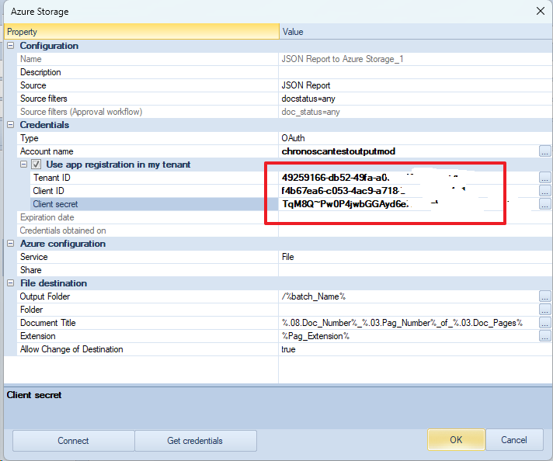The height and width of the screenshot is (461, 553).
Task: Collapse the Configuration section
Action: [11, 46]
